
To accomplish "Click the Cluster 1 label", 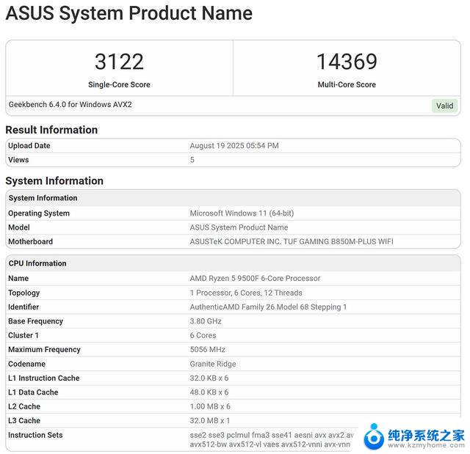I will coord(23,335).
